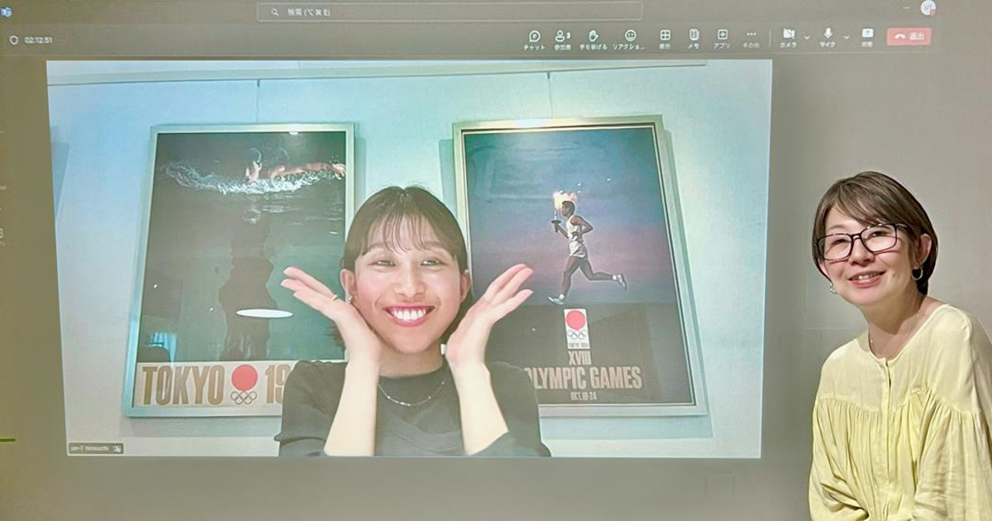Raise hand with 手を挙げる icon
The image size is (992, 521).
click(x=593, y=38)
